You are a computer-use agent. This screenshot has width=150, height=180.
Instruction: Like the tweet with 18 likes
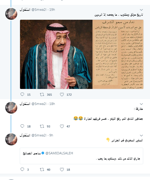62,170
